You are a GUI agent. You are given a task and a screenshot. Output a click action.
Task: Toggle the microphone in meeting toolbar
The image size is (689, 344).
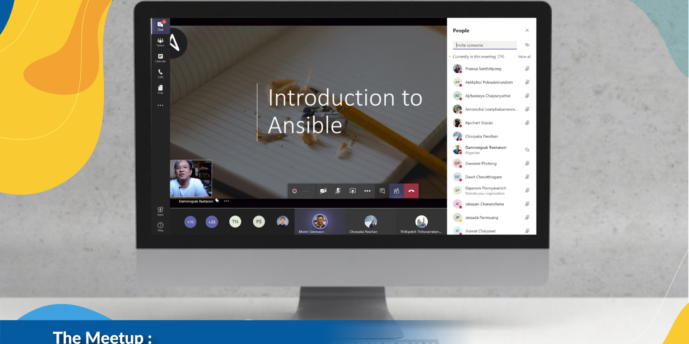click(x=338, y=191)
